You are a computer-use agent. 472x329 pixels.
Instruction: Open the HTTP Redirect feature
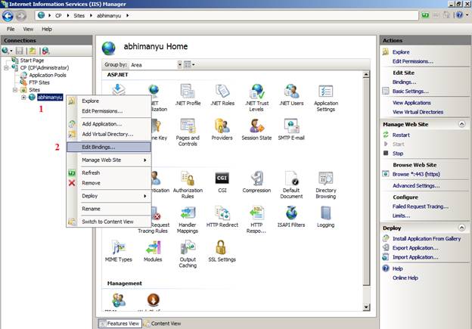[x=222, y=216]
